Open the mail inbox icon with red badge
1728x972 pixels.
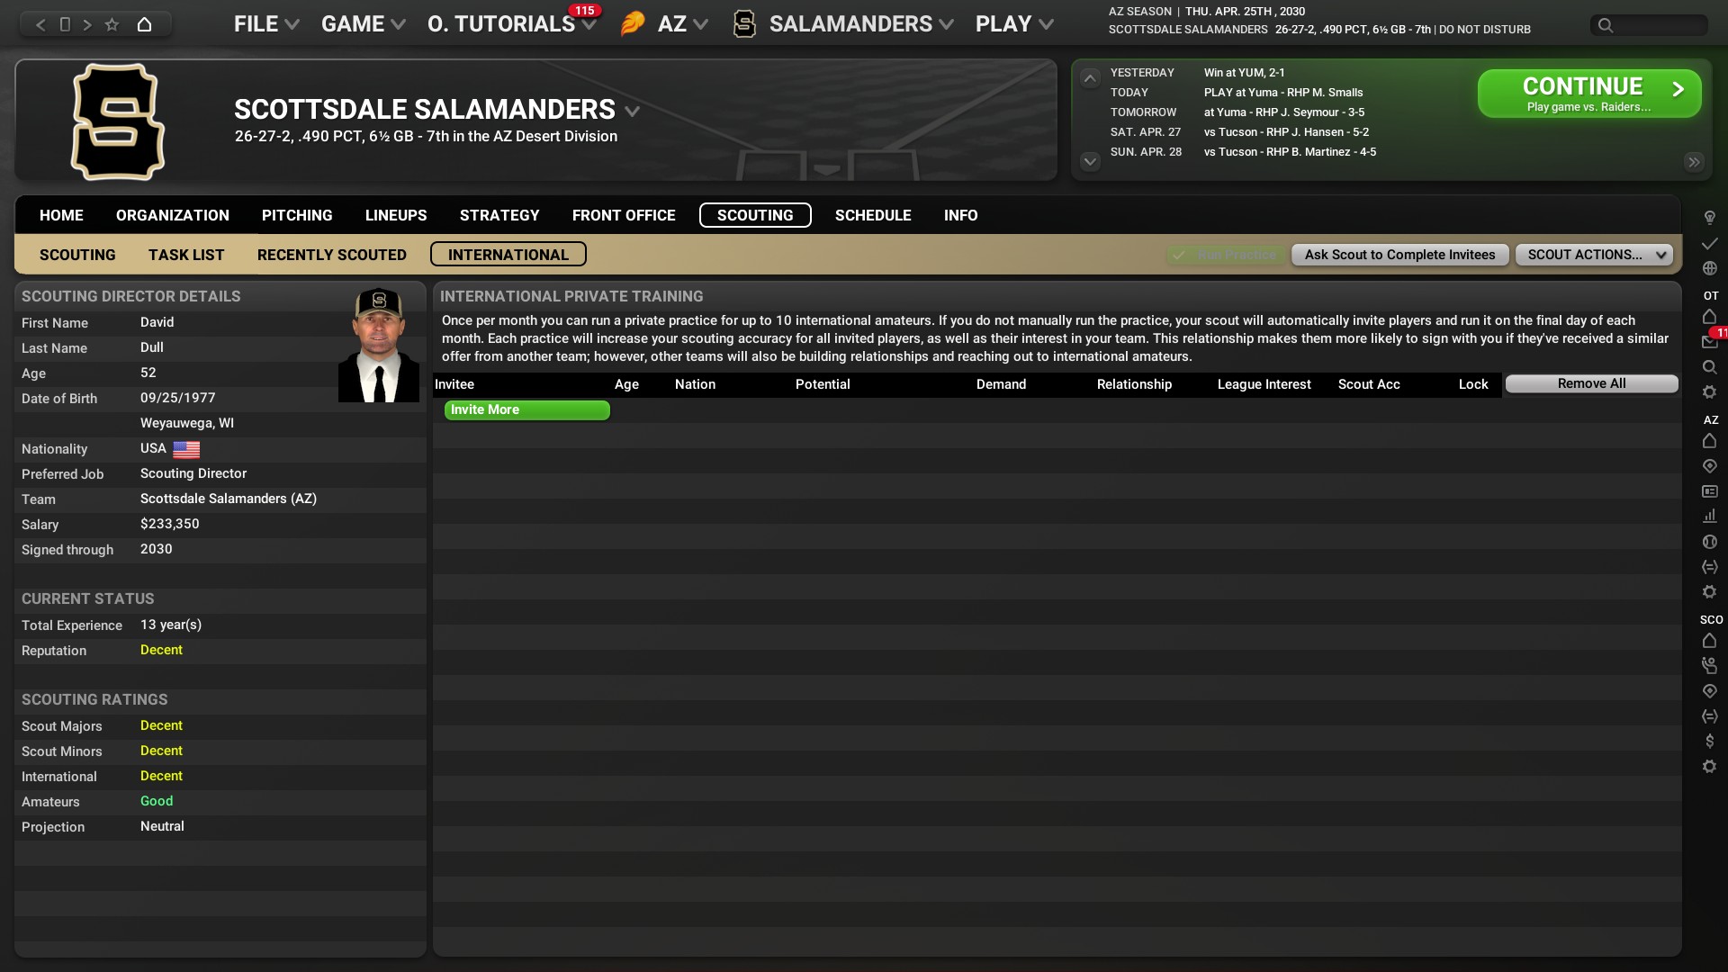1709,342
